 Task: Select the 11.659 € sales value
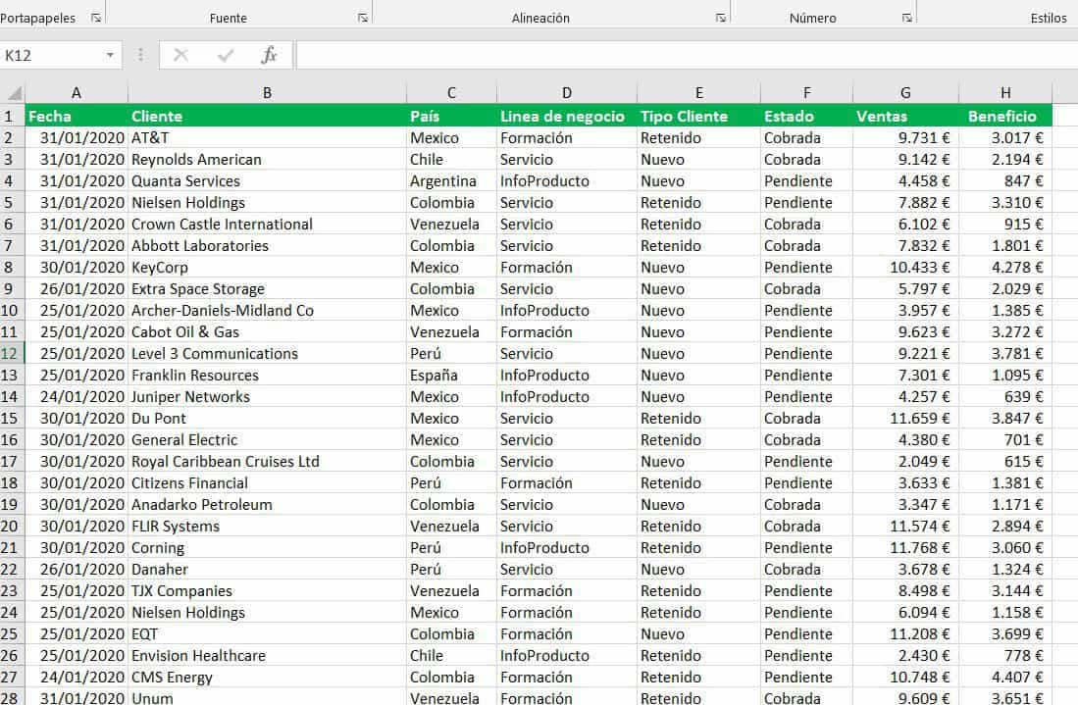(905, 418)
